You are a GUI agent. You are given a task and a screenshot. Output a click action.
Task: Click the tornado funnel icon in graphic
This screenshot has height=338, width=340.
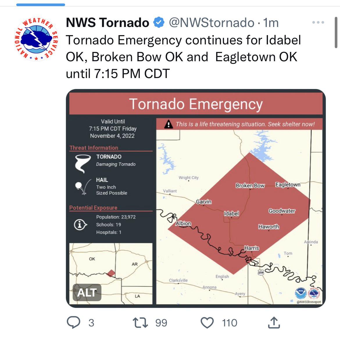coord(83,164)
